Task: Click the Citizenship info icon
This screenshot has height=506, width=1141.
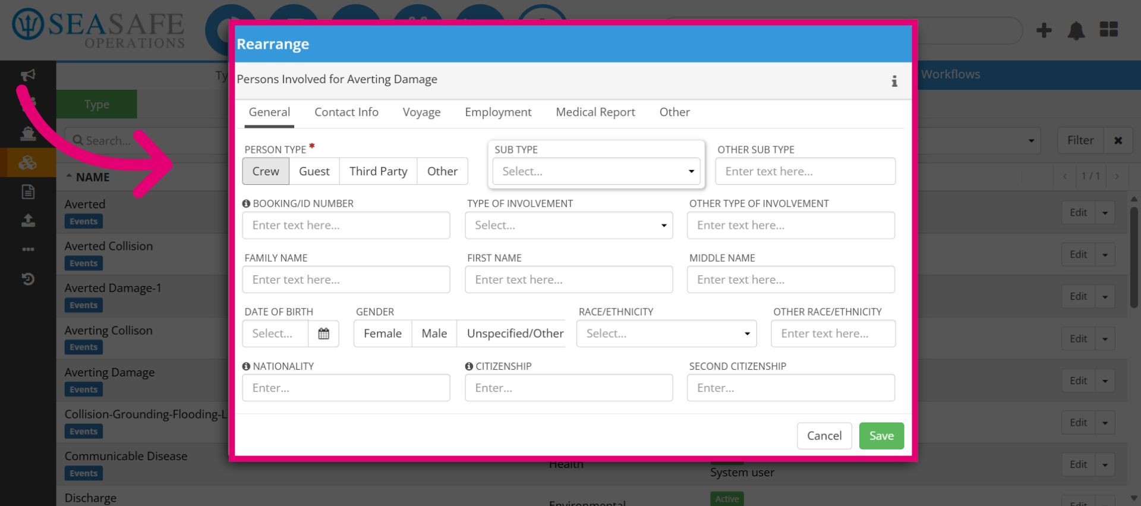Action: (x=469, y=366)
